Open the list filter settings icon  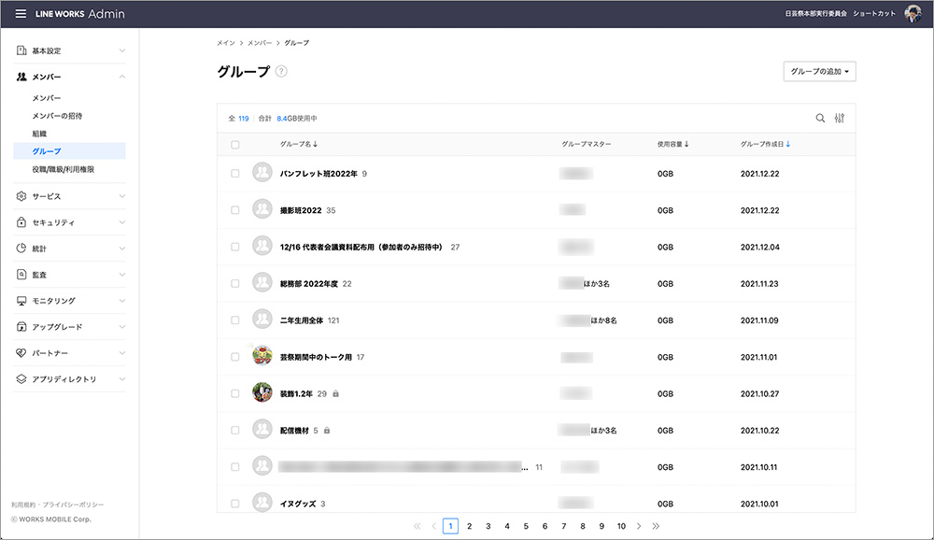click(x=840, y=119)
